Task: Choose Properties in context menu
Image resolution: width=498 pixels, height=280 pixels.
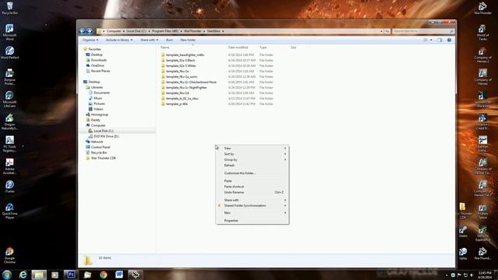Action: point(252,221)
